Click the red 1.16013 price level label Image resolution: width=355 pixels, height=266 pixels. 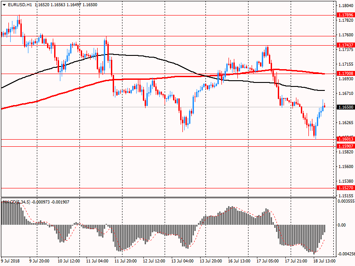pyautogui.click(x=346, y=139)
